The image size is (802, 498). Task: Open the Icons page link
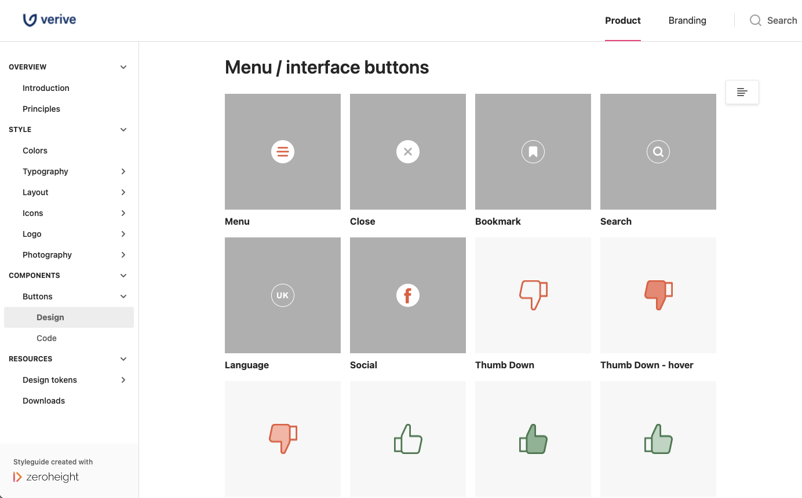tap(33, 213)
